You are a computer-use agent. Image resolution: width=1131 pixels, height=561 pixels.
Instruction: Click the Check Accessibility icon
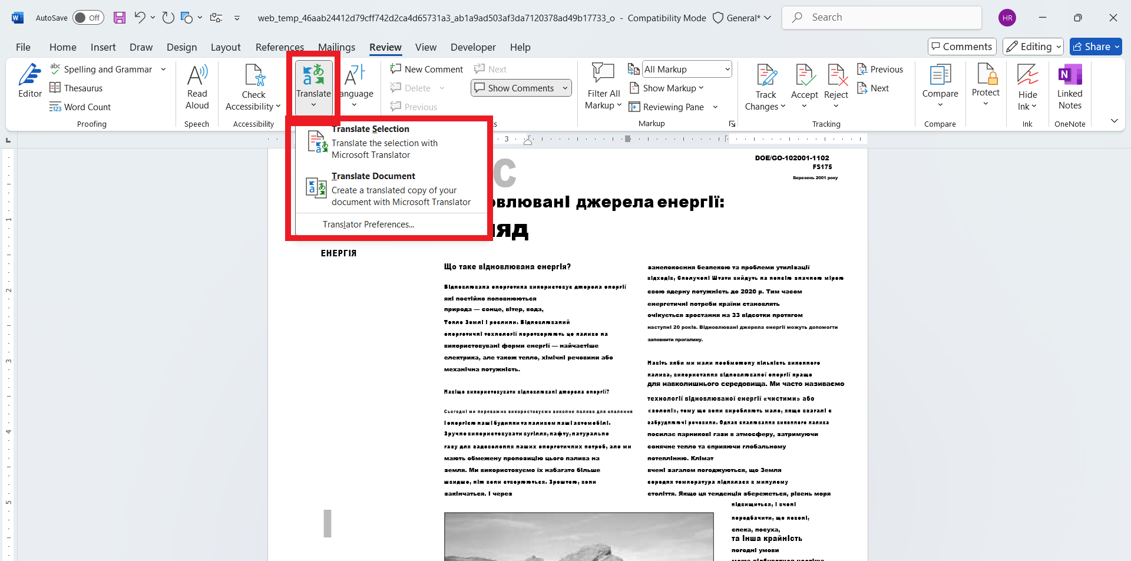tap(254, 75)
